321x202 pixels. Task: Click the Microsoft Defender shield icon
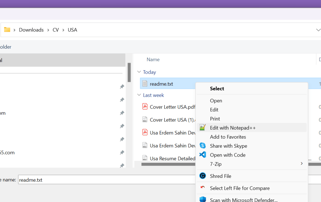tap(202, 199)
